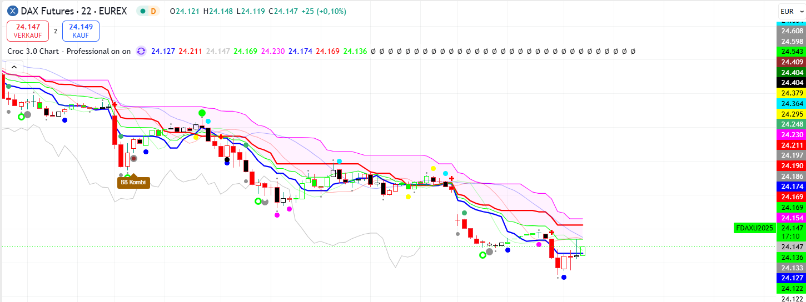Click the yellow 24.379 price axis label
Screen dimensions: 806x302
click(x=792, y=93)
